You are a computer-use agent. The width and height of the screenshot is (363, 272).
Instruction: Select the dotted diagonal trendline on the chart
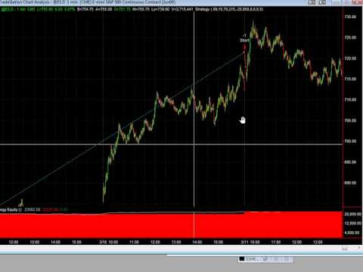pyautogui.click(x=123, y=128)
